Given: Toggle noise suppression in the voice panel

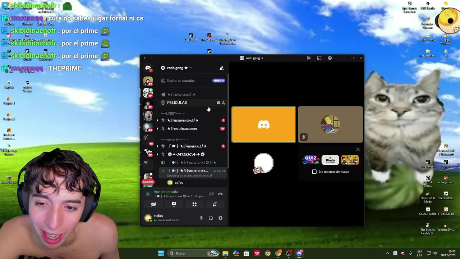Looking at the screenshot, I should pyautogui.click(x=212, y=194).
